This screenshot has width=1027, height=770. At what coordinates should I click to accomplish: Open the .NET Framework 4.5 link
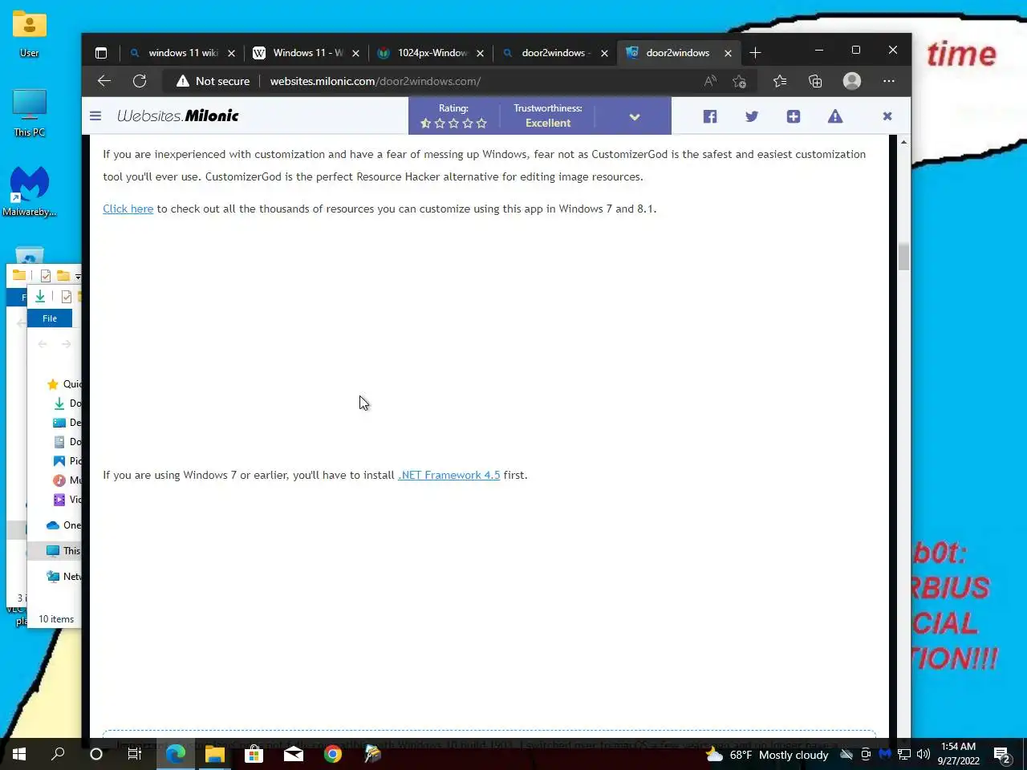coord(449,475)
